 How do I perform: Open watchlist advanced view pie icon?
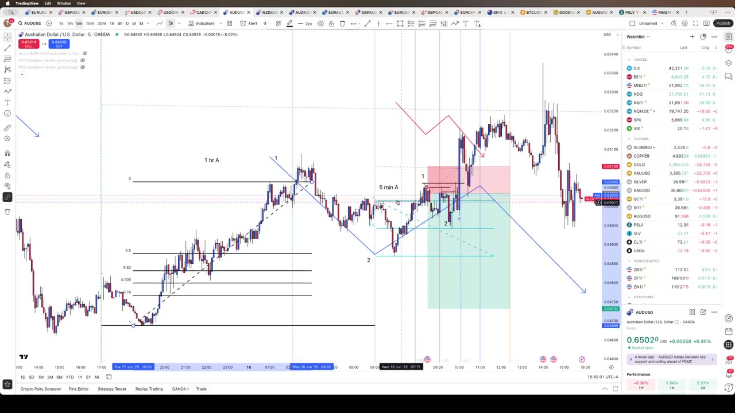[x=703, y=37]
